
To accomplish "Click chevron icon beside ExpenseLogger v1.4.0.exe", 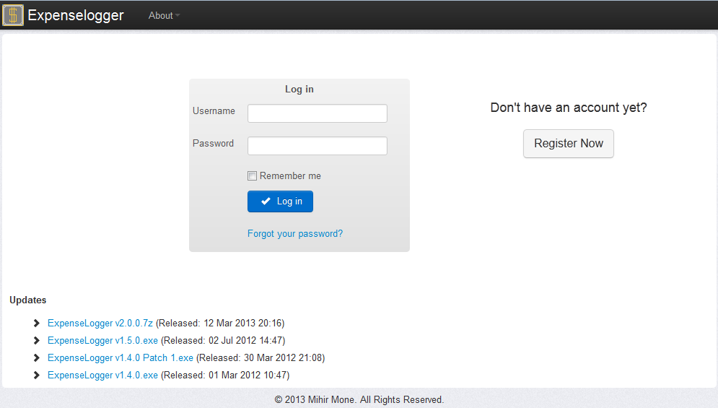I will coord(37,376).
